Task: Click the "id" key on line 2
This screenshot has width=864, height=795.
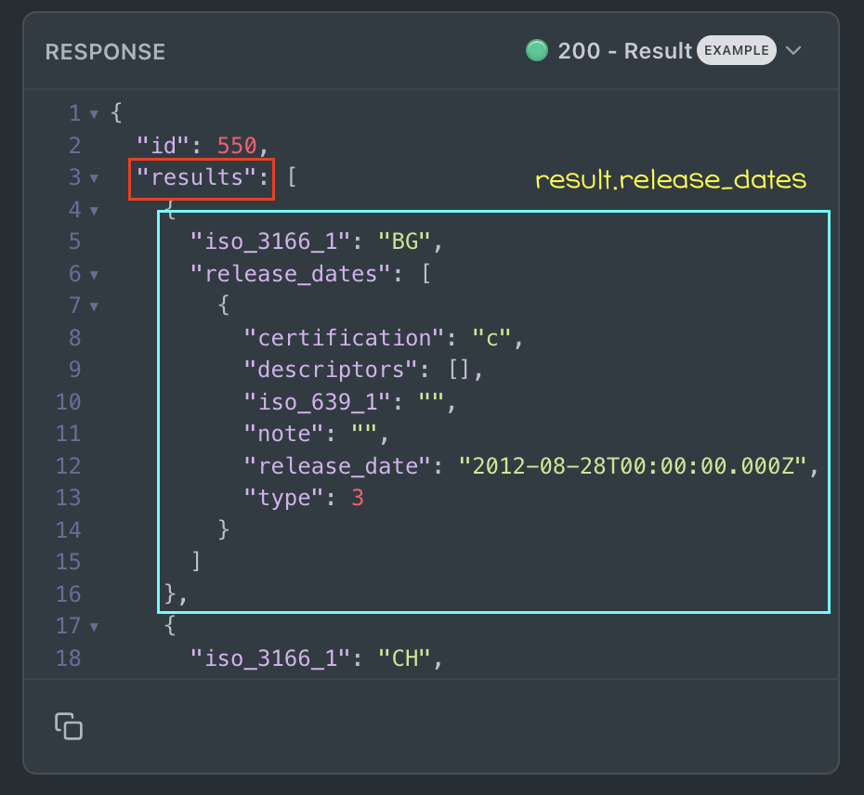Action: tap(164, 146)
